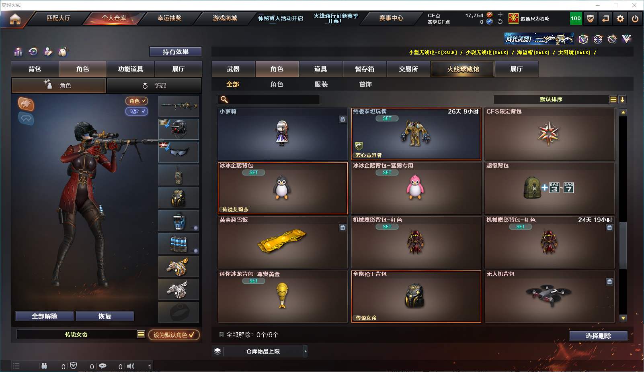The width and height of the screenshot is (644, 372).
Task: Click the magnifier search icon
Action: click(x=224, y=100)
